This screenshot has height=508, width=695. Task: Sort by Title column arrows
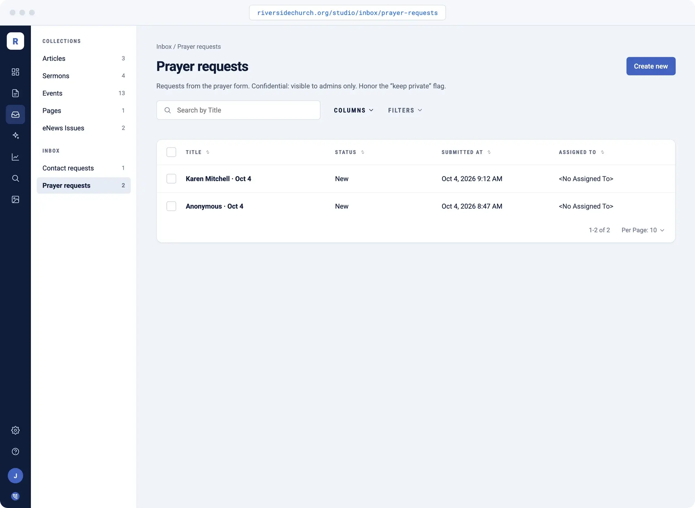(x=208, y=152)
